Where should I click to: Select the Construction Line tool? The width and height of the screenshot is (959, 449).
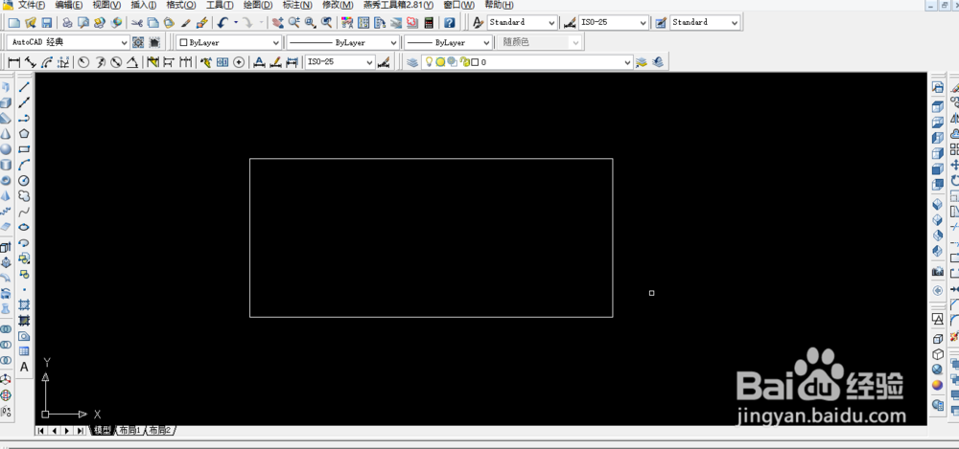coord(25,102)
